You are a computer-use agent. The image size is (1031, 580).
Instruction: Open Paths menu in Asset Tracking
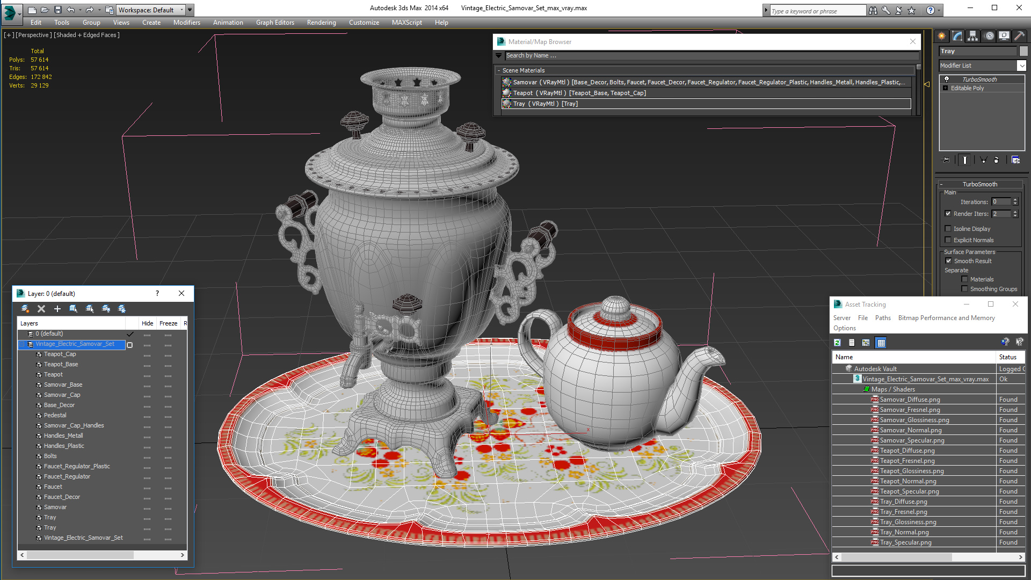click(x=882, y=318)
